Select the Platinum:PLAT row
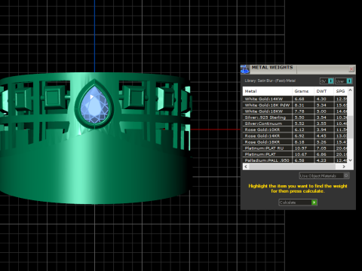 click(295, 154)
